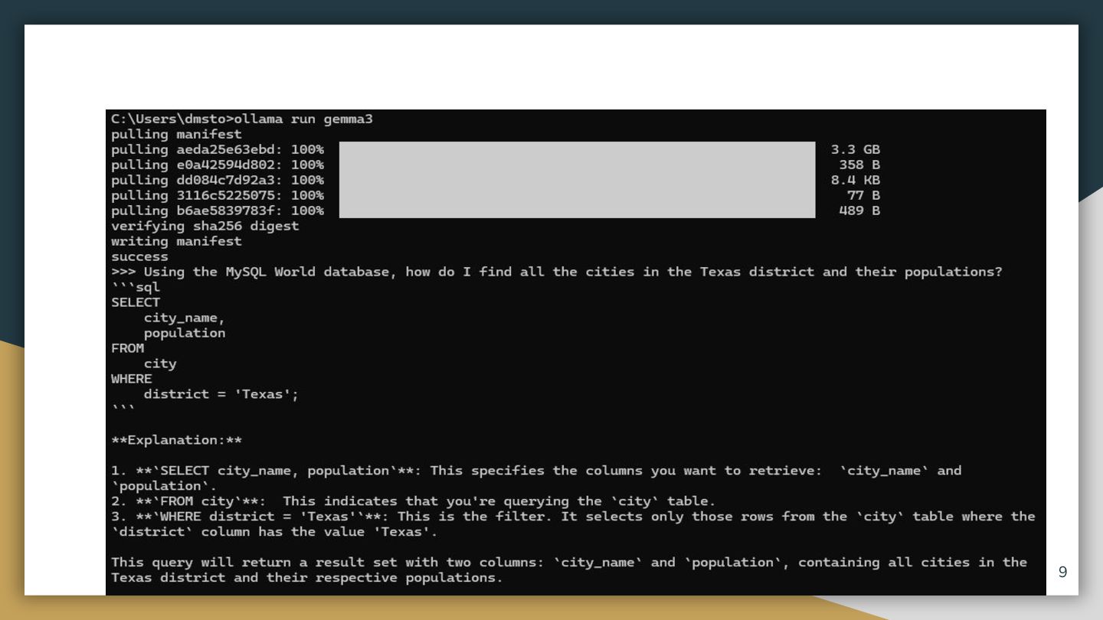Screen dimensions: 1103x620
Task: Click the 'pulling aeda25e63ebd: 100%' line
Action: click(x=218, y=150)
